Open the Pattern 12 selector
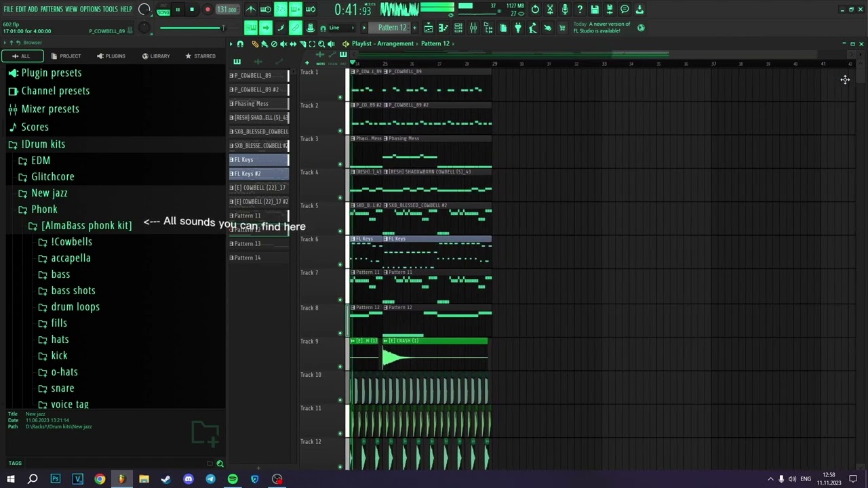This screenshot has height=488, width=868. click(392, 28)
